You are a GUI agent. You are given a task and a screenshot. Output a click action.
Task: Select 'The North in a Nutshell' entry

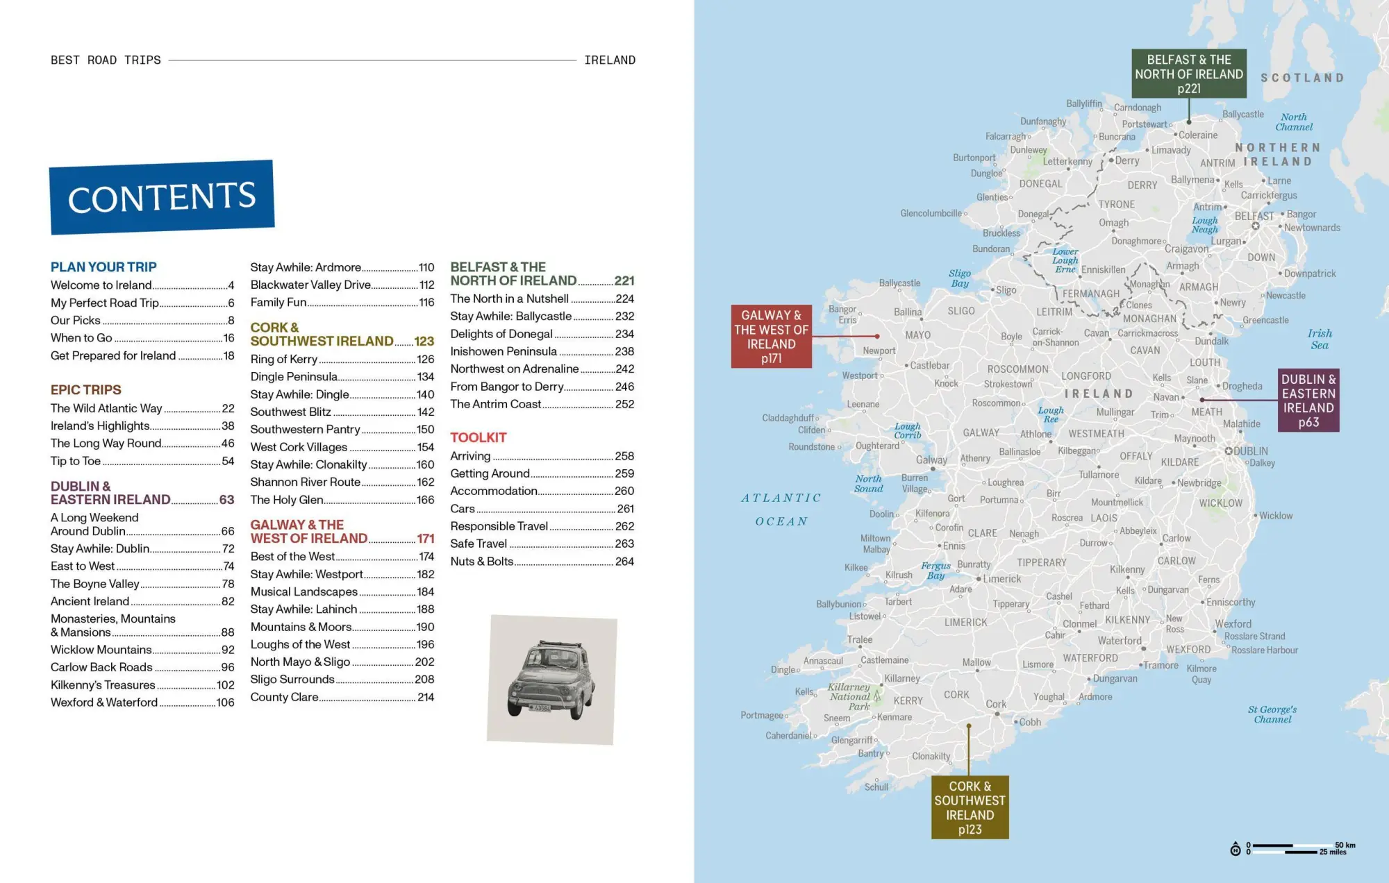pos(542,298)
